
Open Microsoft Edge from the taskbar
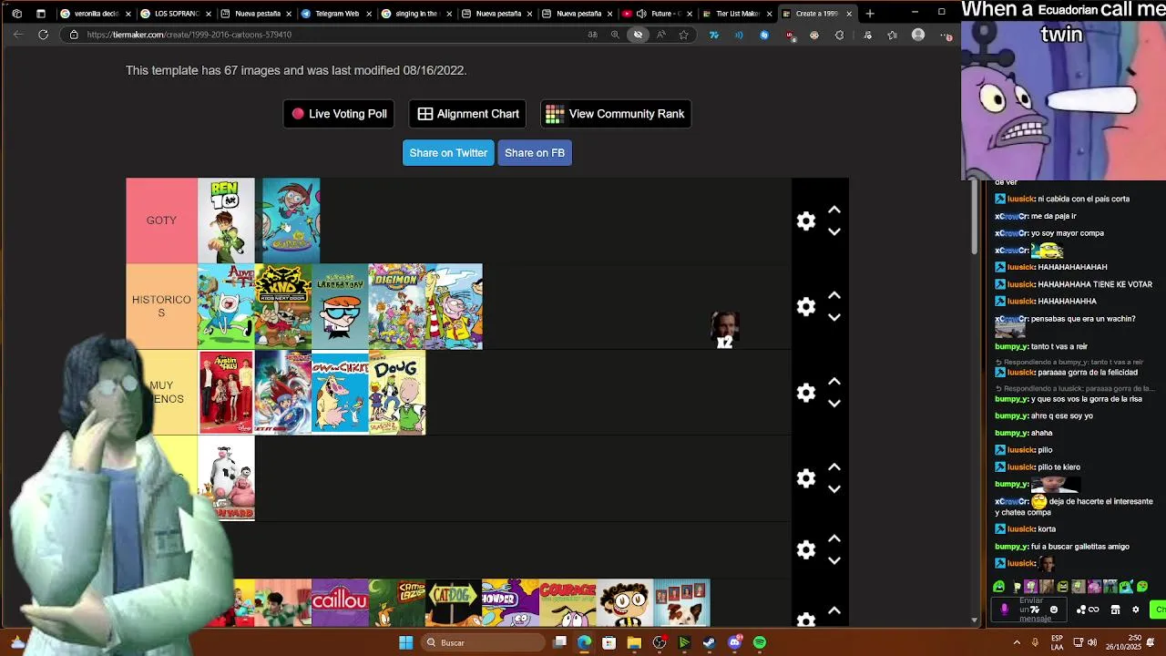585,642
